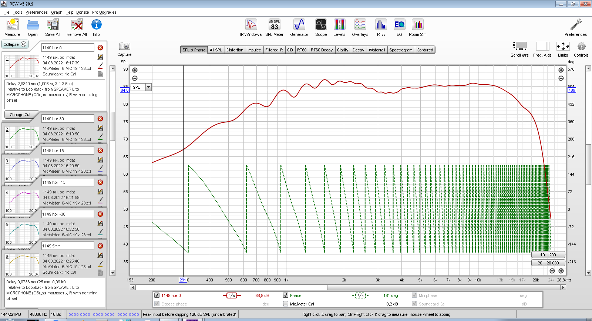
Task: Open the Scope tool
Action: [321, 28]
